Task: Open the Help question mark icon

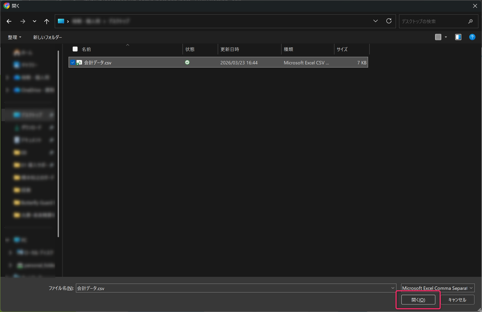Action: coord(472,37)
